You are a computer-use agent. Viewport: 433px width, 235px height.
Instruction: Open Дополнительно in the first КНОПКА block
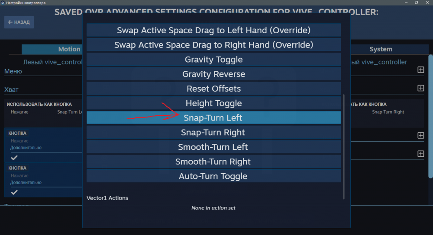pyautogui.click(x=26, y=148)
